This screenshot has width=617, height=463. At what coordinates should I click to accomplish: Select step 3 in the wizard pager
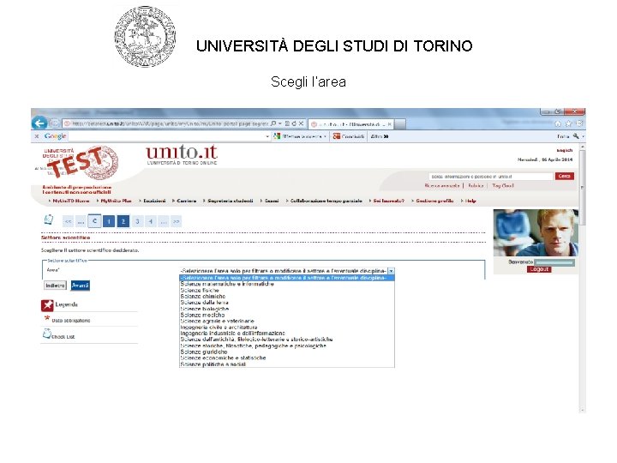pyautogui.click(x=137, y=222)
